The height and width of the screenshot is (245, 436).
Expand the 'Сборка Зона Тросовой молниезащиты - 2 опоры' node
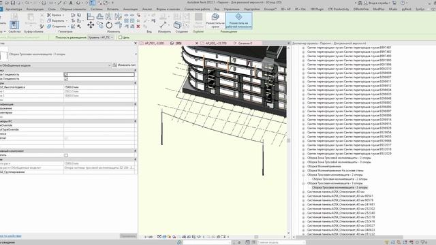pyautogui.click(x=303, y=158)
